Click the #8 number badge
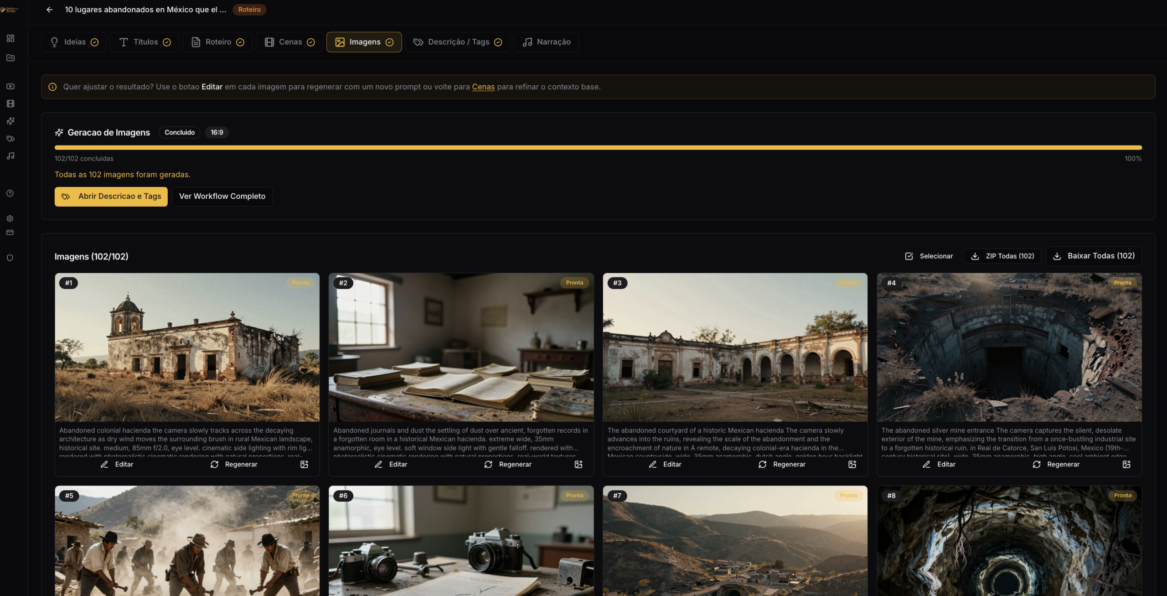Image resolution: width=1167 pixels, height=596 pixels. click(x=891, y=496)
